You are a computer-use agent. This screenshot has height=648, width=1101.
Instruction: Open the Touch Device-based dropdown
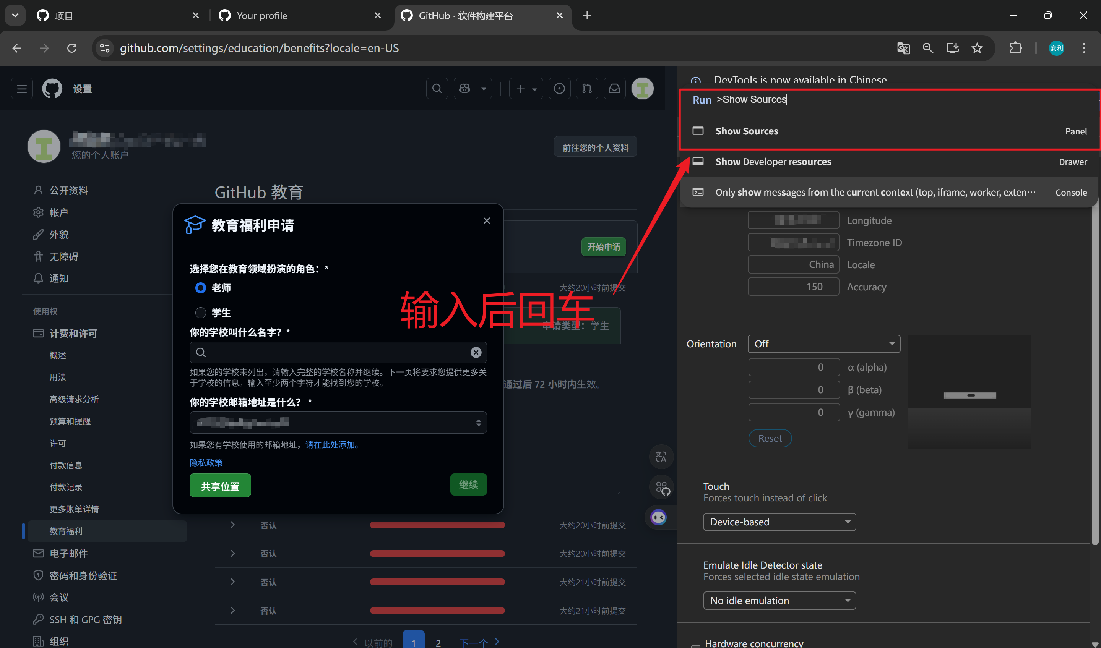[779, 522]
